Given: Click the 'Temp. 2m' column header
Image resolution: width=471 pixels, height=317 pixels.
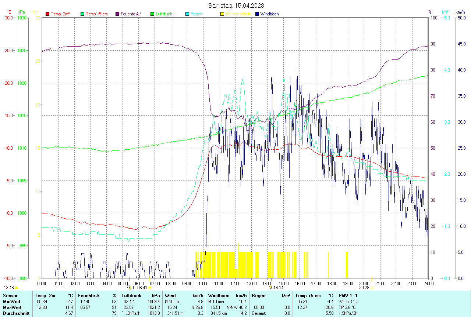Looking at the screenshot, I should (x=45, y=295).
